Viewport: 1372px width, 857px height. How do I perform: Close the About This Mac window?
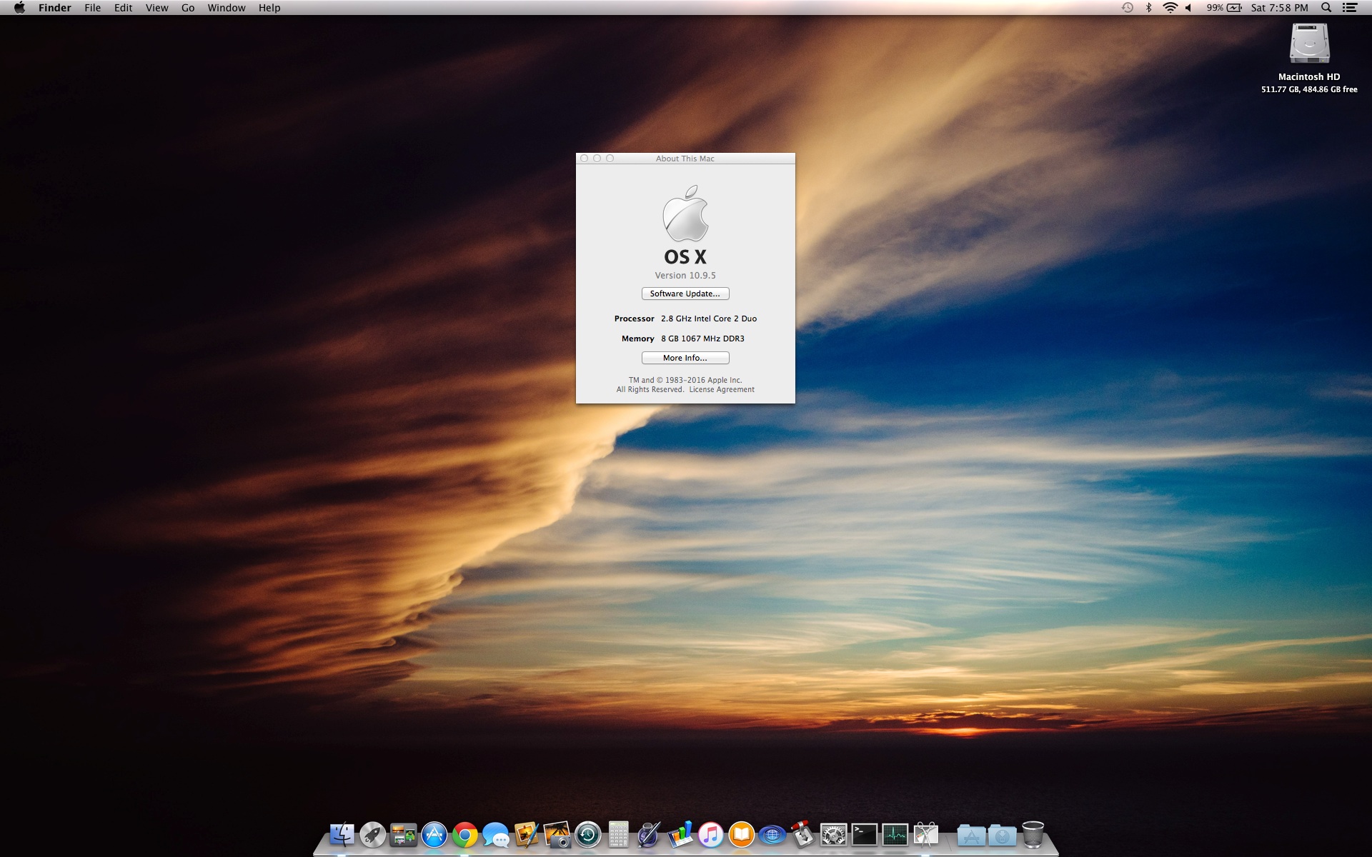click(585, 159)
